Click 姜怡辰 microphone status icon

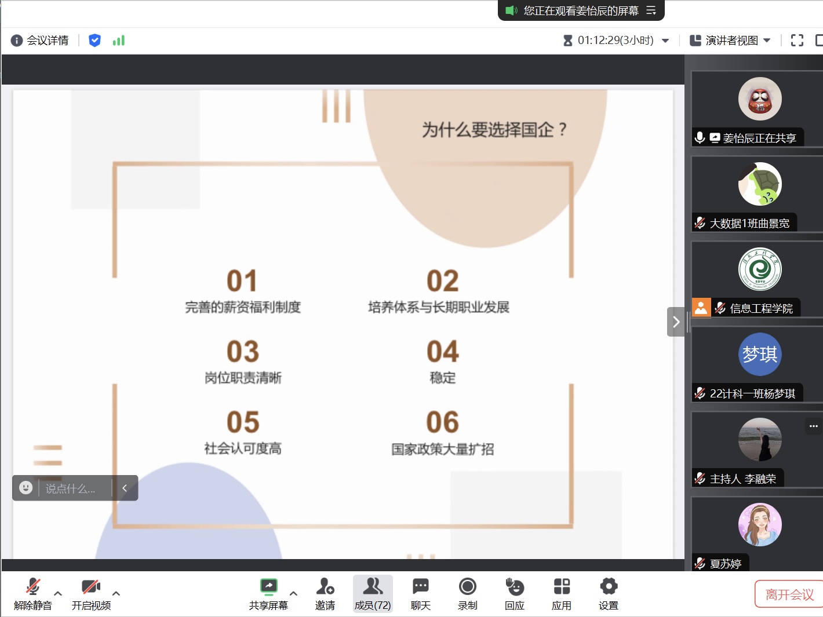click(700, 138)
